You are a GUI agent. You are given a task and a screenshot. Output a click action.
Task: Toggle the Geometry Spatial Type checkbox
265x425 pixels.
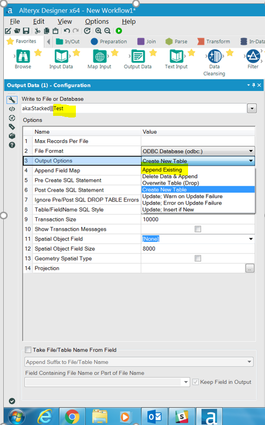click(x=198, y=258)
